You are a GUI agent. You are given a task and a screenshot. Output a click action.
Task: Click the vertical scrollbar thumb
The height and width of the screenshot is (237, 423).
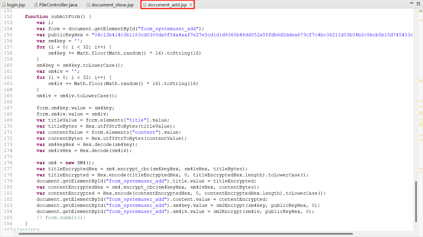point(416,201)
